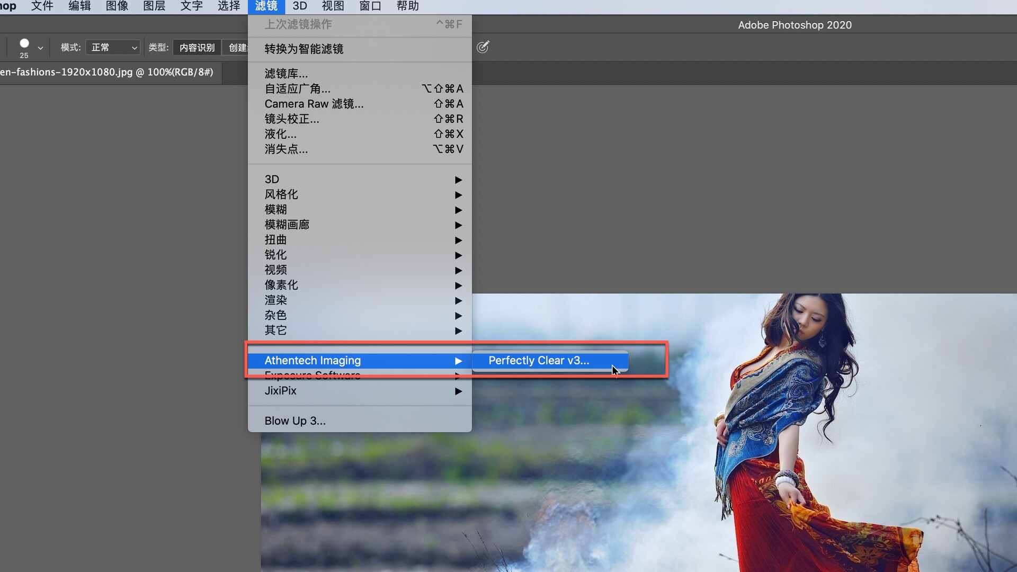Open the 滤镜库 filter gallery

[286, 74]
